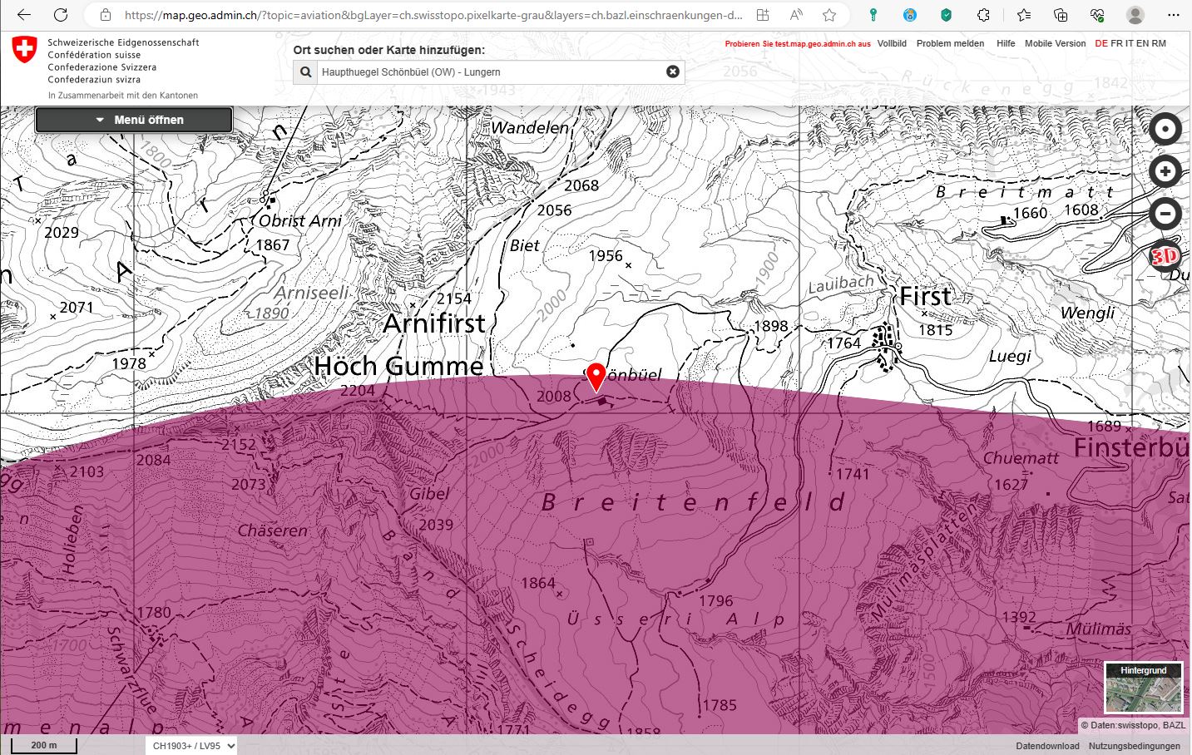Click the browser address bar URL
This screenshot has width=1192, height=755.
click(x=433, y=15)
